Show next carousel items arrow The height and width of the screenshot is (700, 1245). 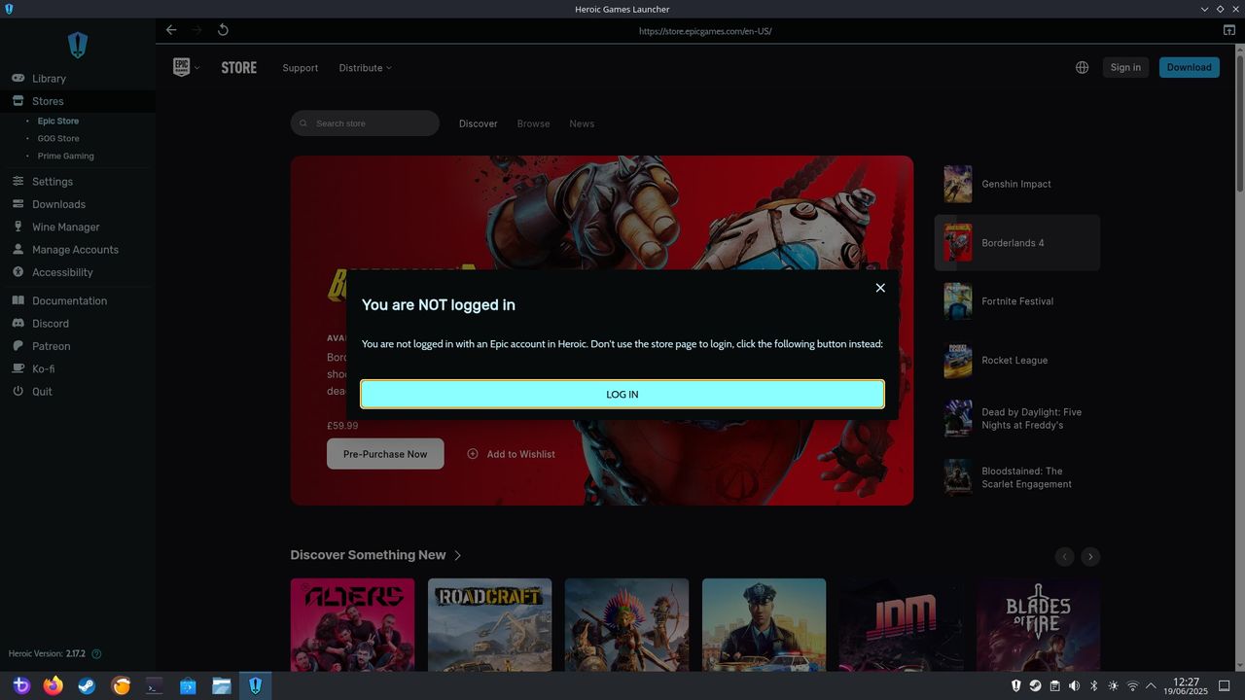pyautogui.click(x=1090, y=556)
